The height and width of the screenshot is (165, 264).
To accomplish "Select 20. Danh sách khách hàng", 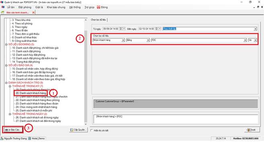I will point(31,93).
